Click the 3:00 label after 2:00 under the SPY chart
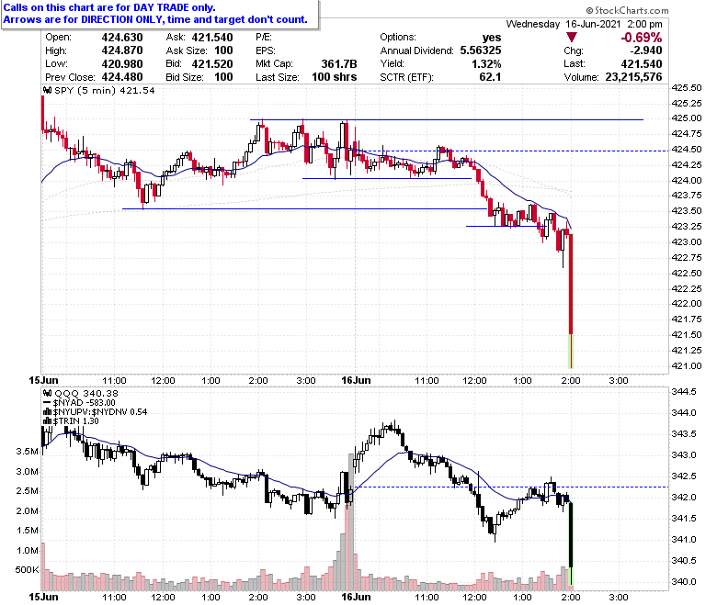717x605 pixels. (x=619, y=380)
